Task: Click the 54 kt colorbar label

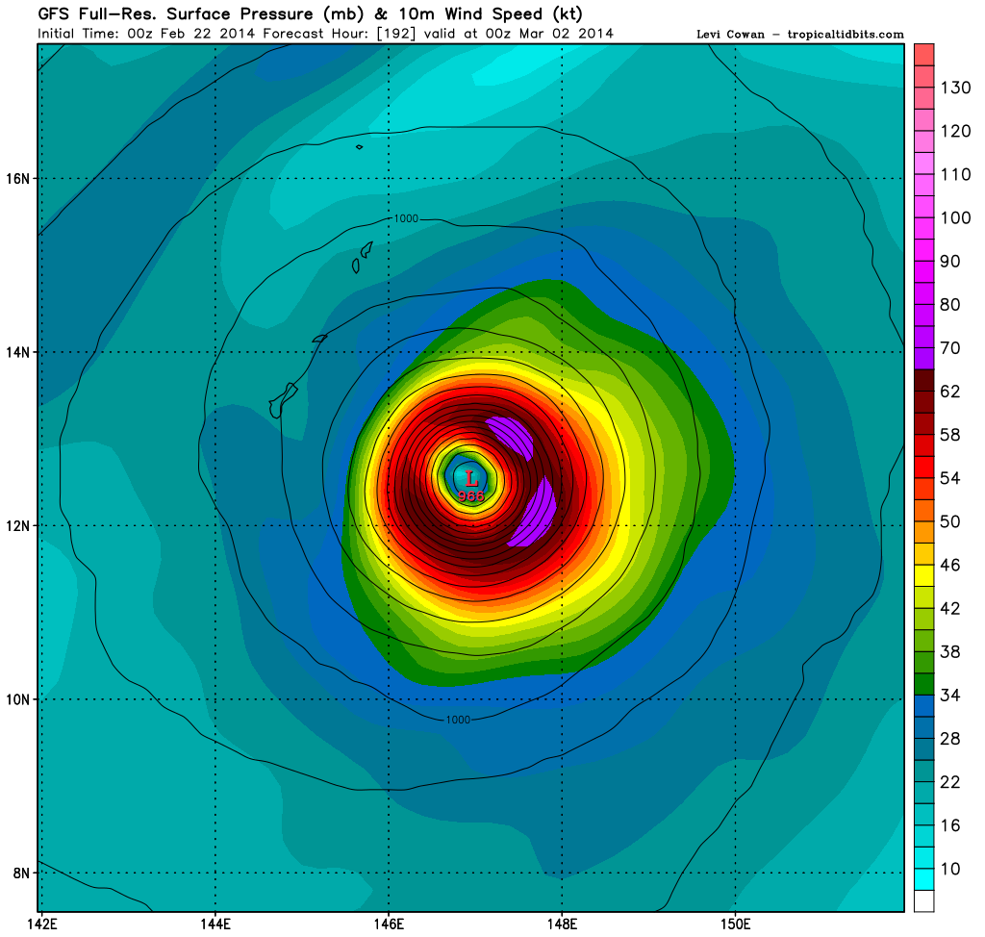Action: point(950,478)
